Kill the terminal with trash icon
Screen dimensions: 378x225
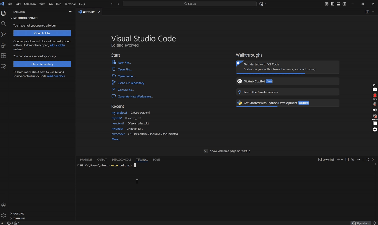click(353, 159)
